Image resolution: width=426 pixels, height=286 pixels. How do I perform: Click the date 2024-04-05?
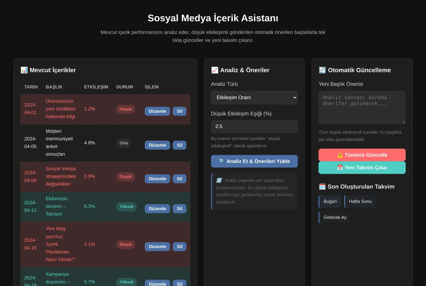[x=31, y=143]
